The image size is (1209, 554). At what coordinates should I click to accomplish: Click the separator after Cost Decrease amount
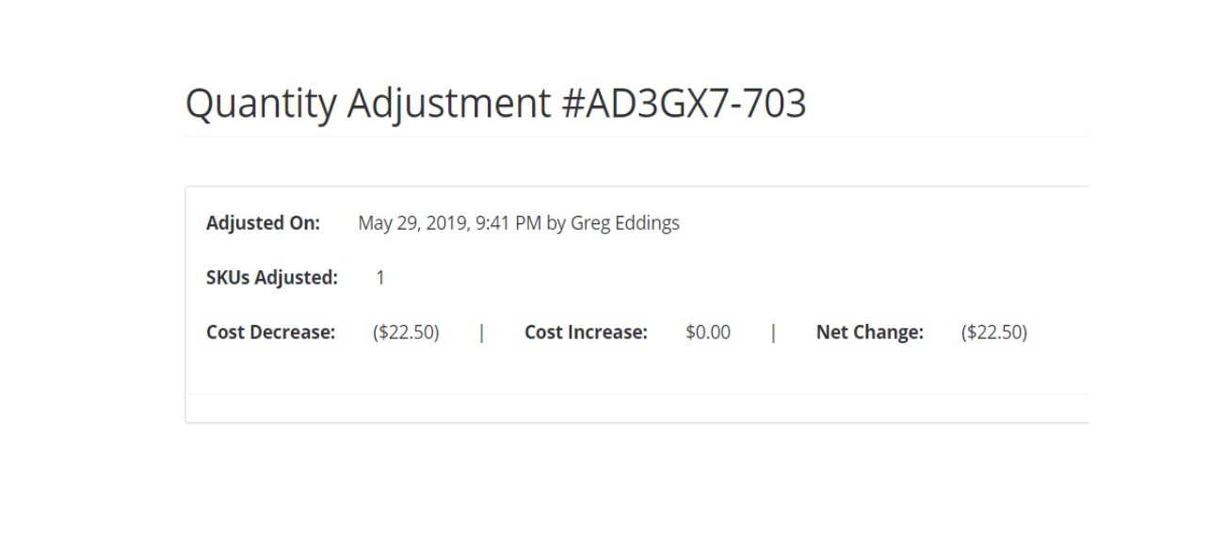[x=482, y=333]
